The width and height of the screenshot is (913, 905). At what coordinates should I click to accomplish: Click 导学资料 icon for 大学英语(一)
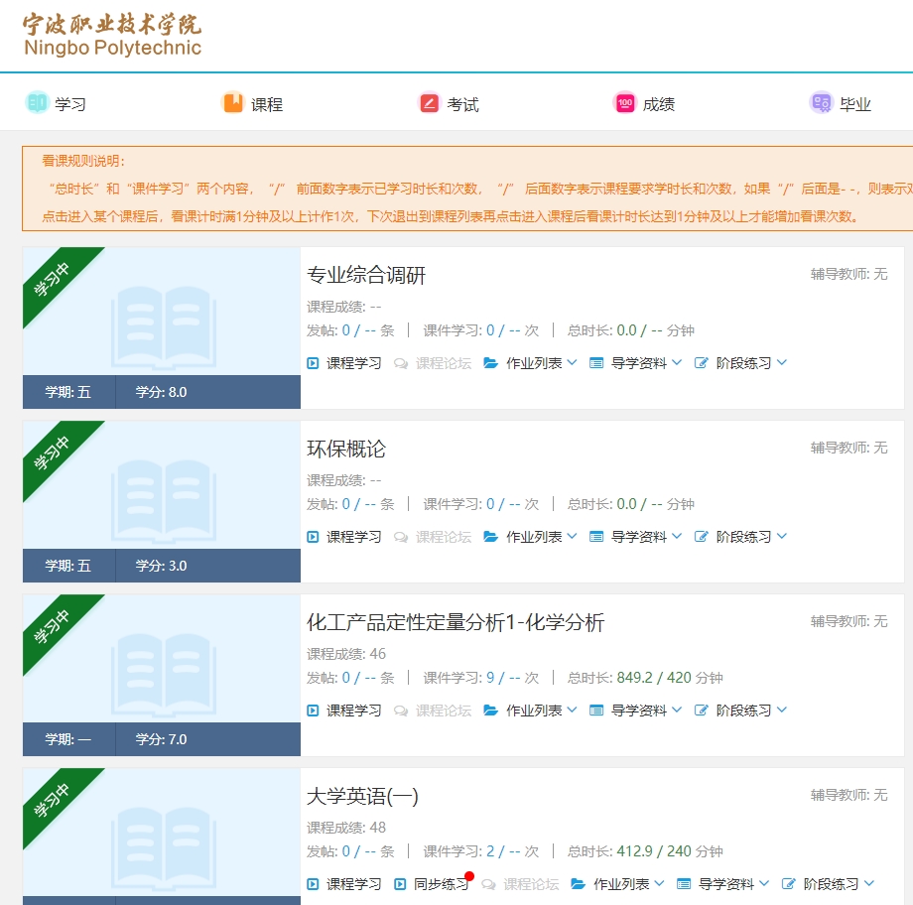click(684, 884)
